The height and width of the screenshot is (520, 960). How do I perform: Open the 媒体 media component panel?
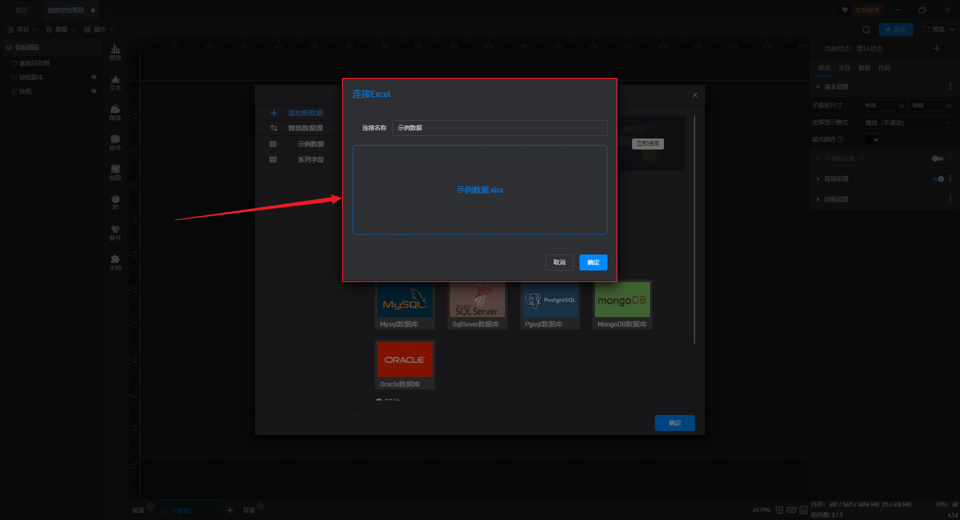tap(115, 113)
